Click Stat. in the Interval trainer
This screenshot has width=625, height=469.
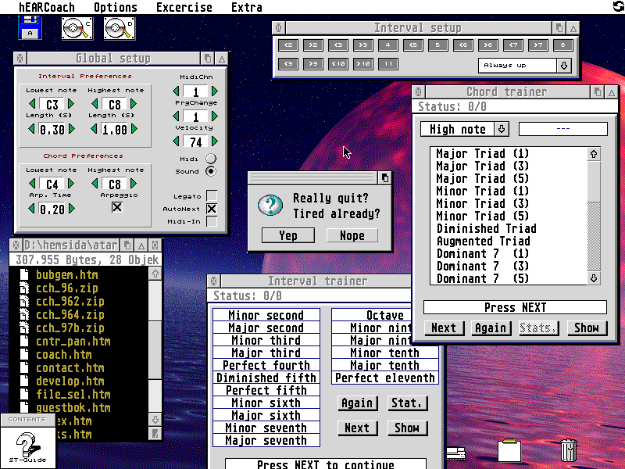point(407,403)
